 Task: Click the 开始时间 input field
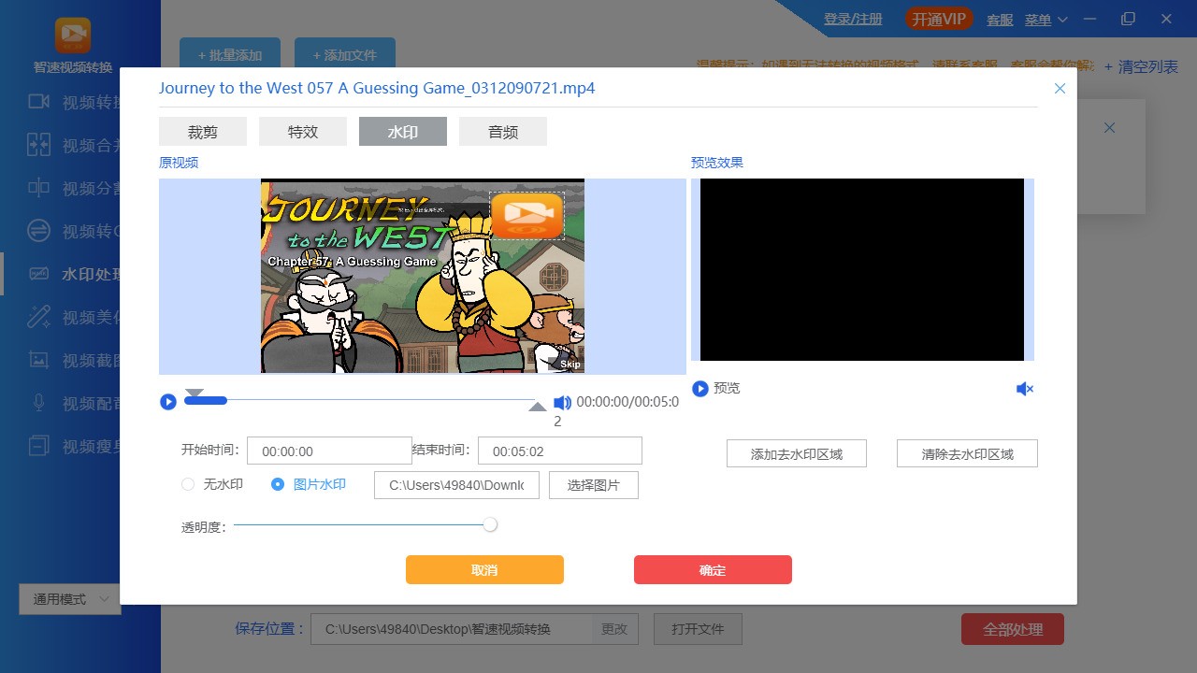pyautogui.click(x=329, y=451)
